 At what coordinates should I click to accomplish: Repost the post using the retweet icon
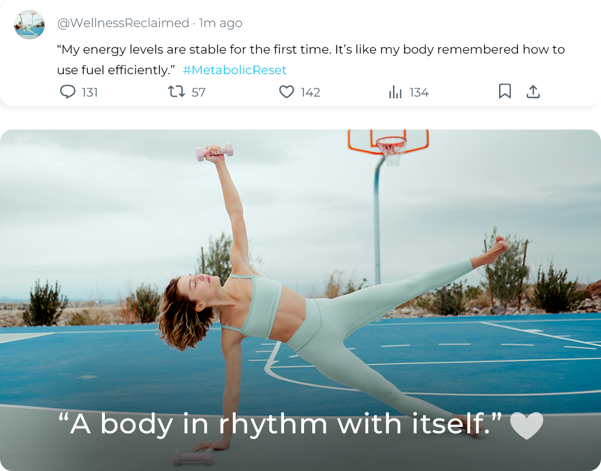click(x=176, y=92)
